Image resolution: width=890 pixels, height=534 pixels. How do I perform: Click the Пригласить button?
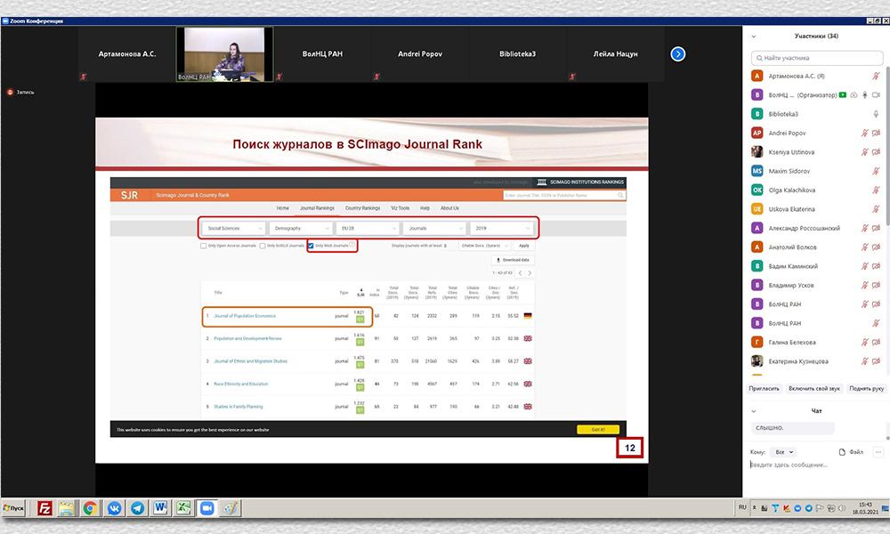764,389
